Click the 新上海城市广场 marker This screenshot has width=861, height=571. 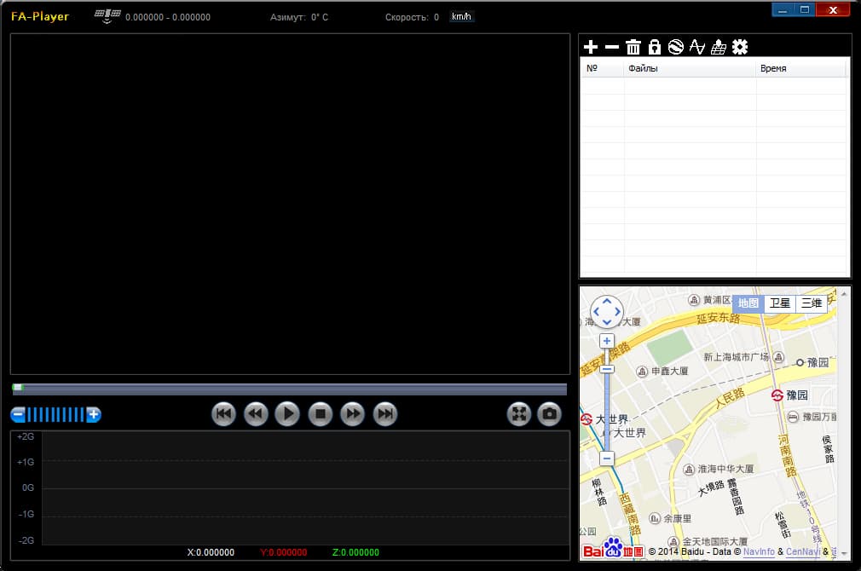click(x=778, y=357)
